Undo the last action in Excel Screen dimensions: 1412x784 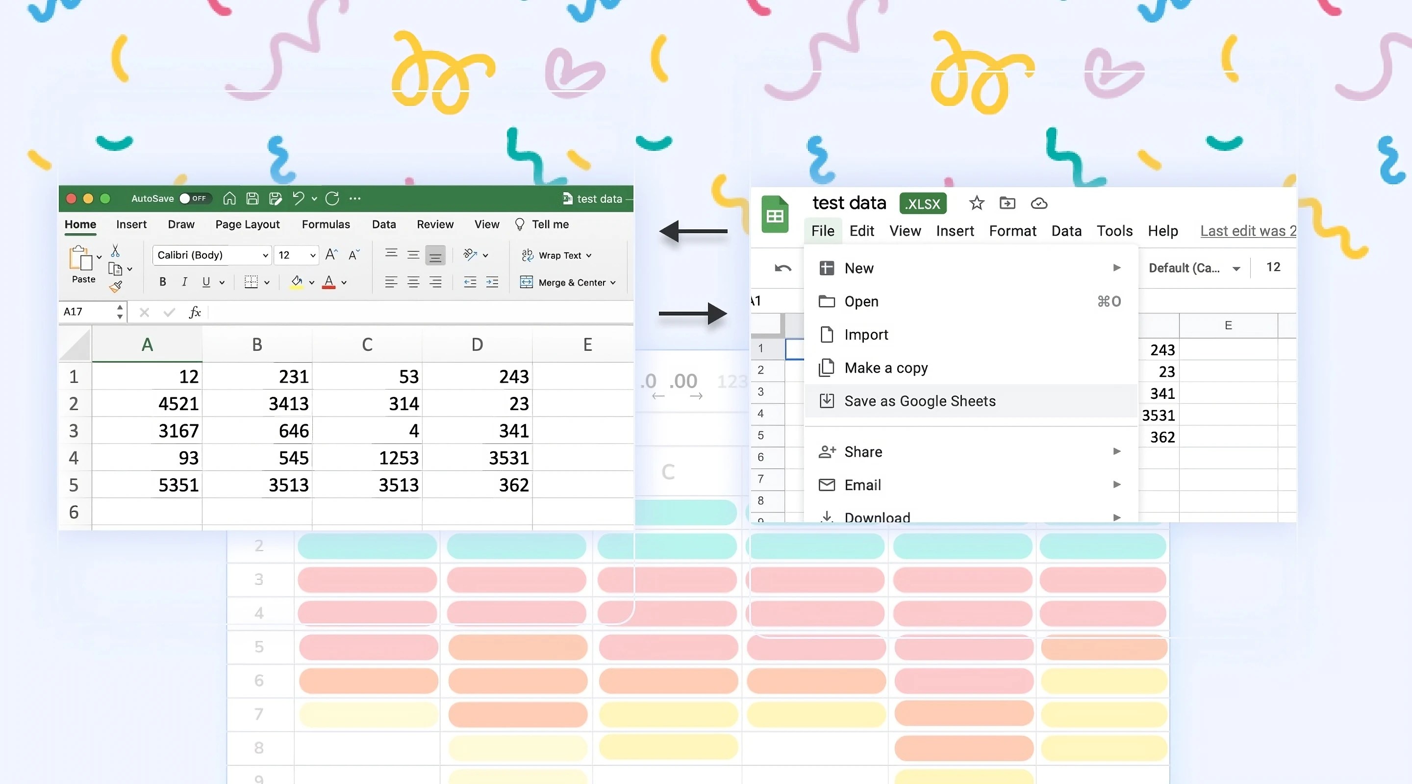tap(298, 198)
